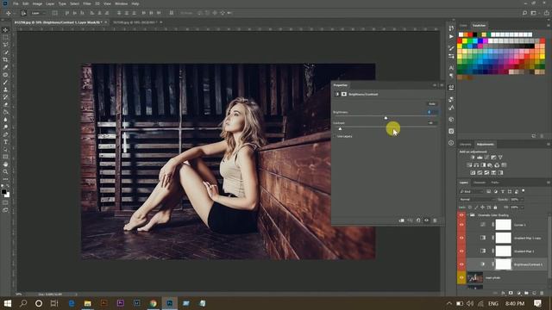Open the Kind filter dropdown in Layers
The width and height of the screenshot is (552, 310).
(472, 191)
